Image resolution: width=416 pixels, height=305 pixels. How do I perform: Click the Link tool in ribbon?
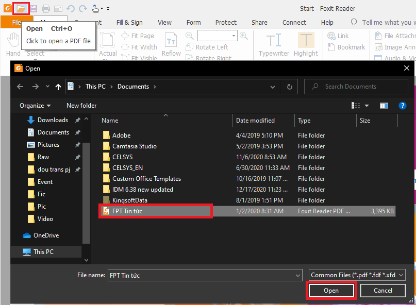tap(338, 36)
